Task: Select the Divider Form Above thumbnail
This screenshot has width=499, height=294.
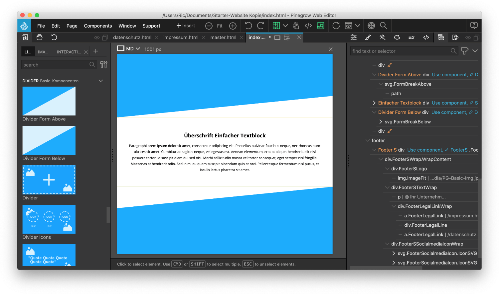Action: coord(49,101)
